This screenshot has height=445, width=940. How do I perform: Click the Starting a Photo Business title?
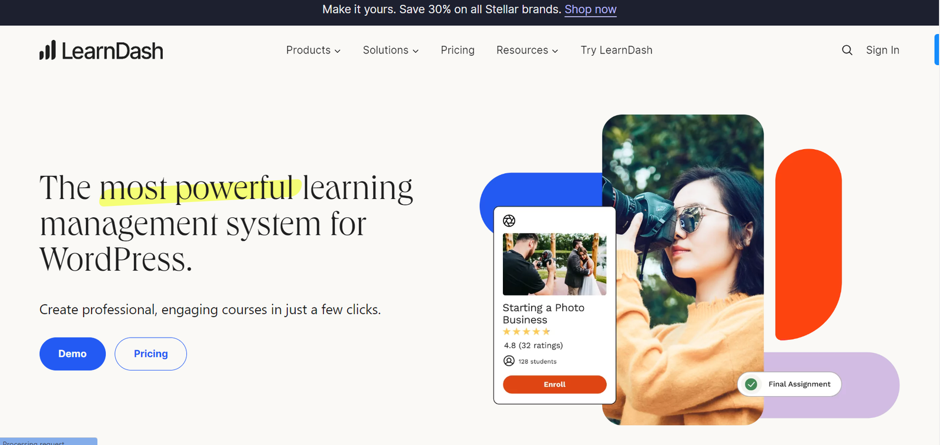(x=543, y=313)
